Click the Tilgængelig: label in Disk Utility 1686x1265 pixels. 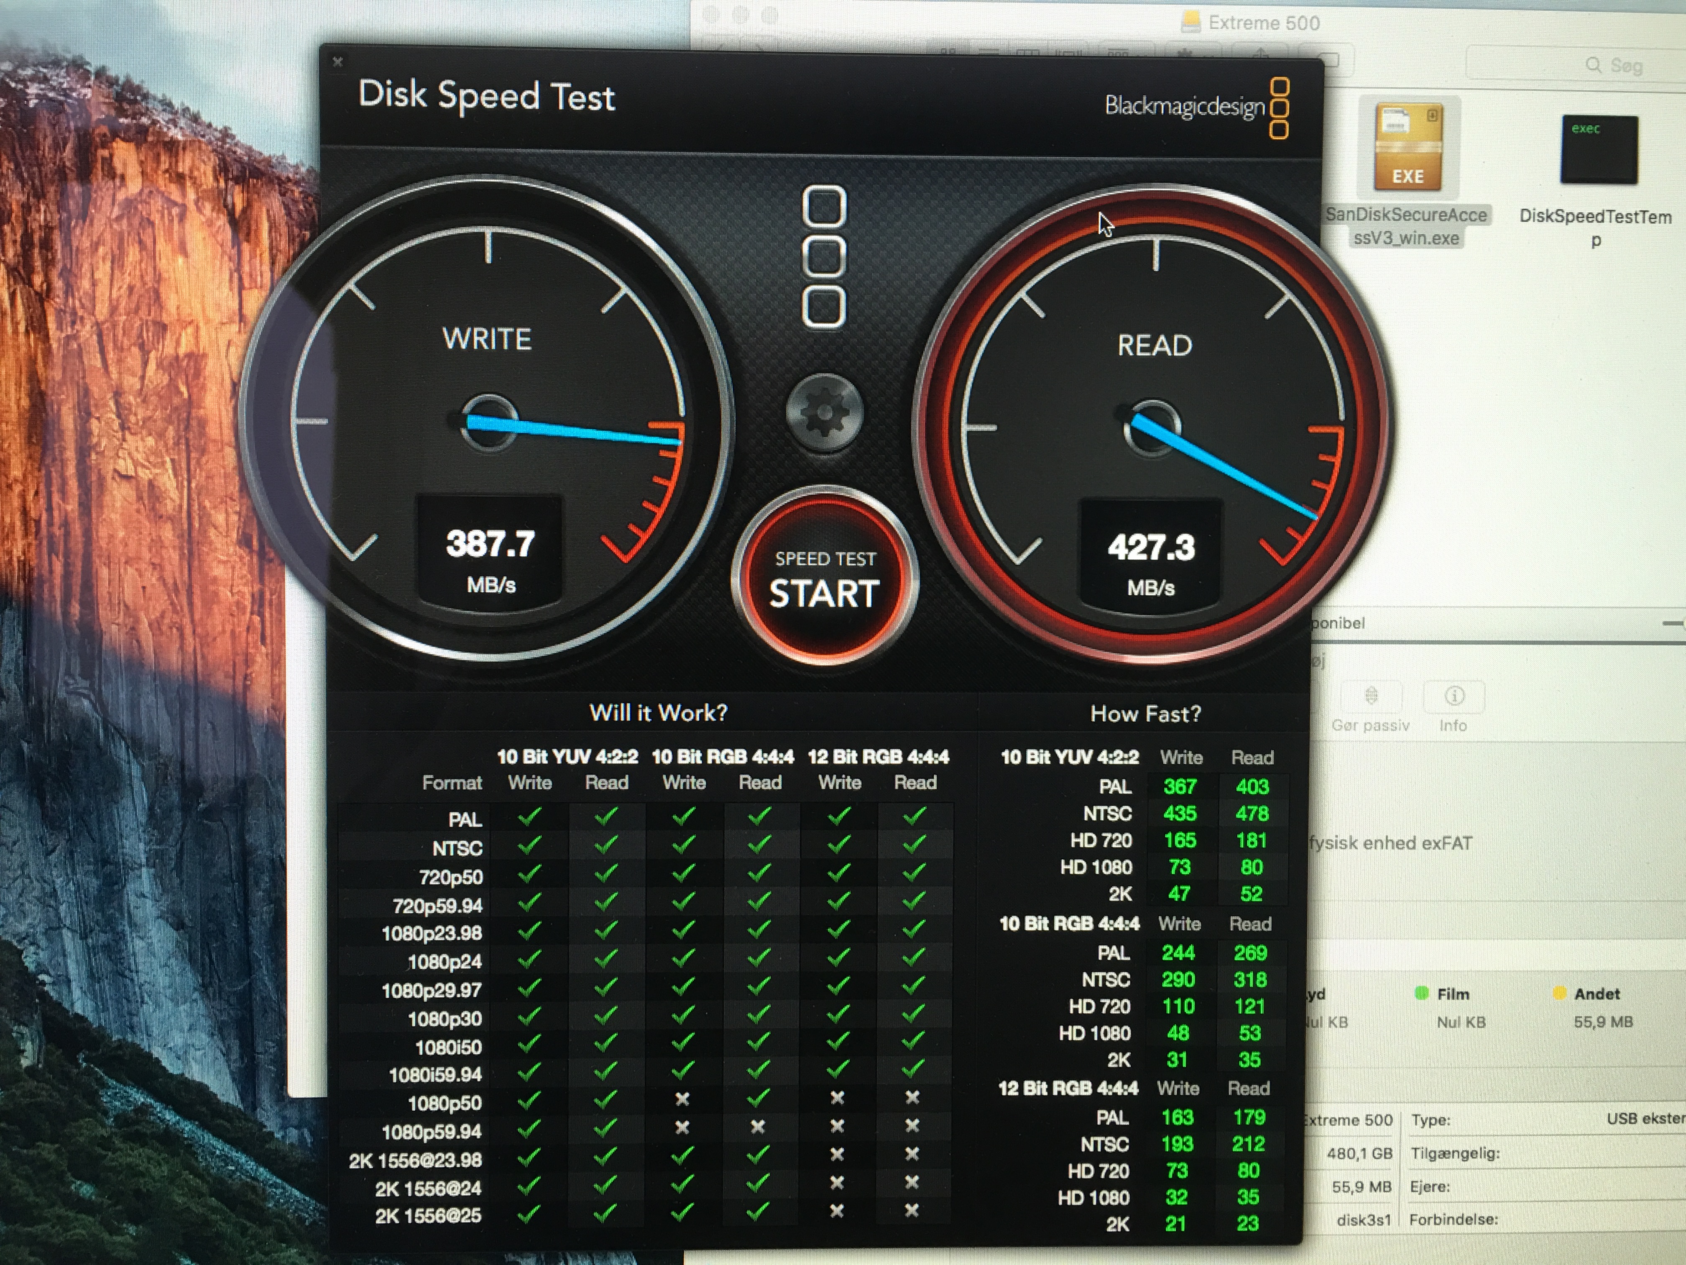[1455, 1154]
